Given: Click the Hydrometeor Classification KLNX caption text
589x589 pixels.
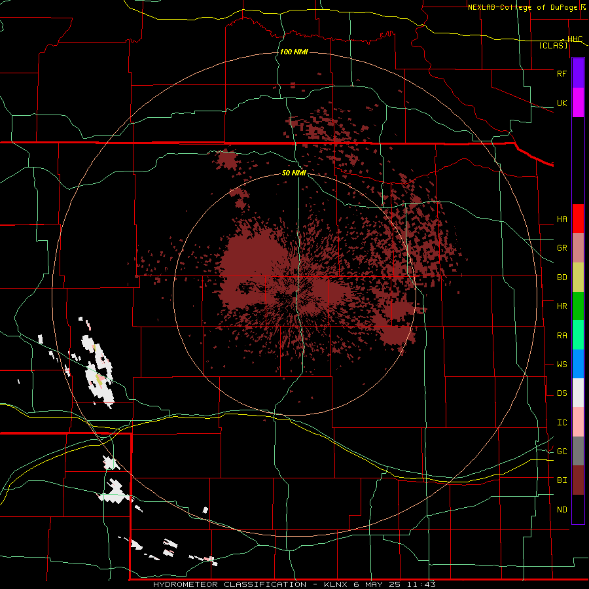Looking at the screenshot, I should point(294,584).
